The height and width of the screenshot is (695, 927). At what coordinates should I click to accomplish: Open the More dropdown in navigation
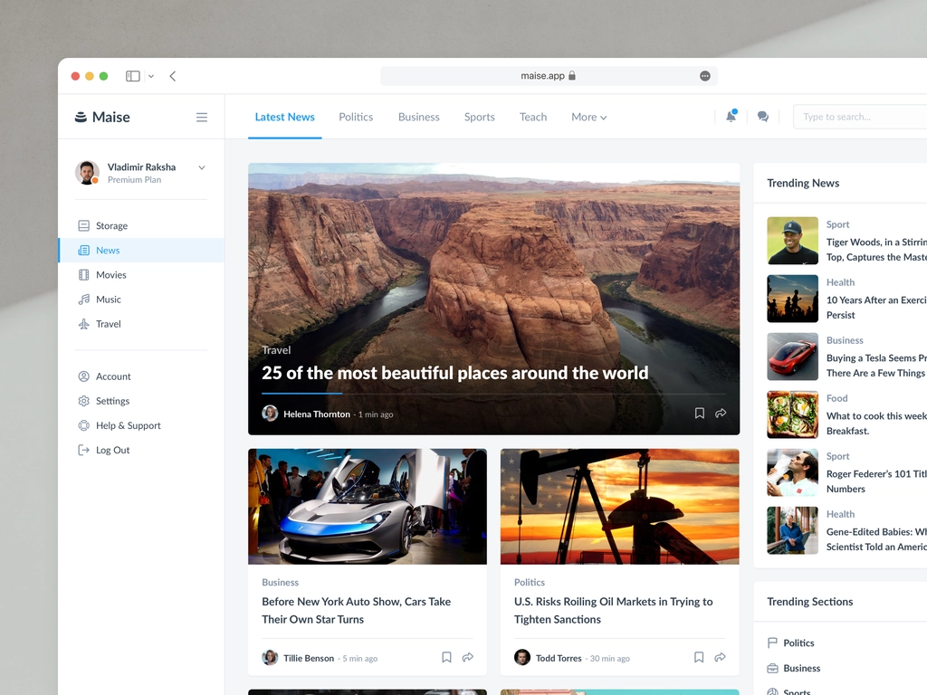tap(588, 117)
